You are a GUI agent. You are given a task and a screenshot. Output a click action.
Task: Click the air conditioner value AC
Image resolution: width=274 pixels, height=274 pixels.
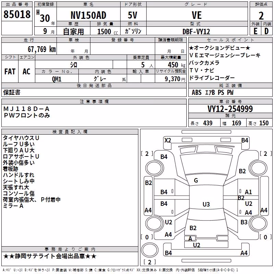(x=26, y=72)
